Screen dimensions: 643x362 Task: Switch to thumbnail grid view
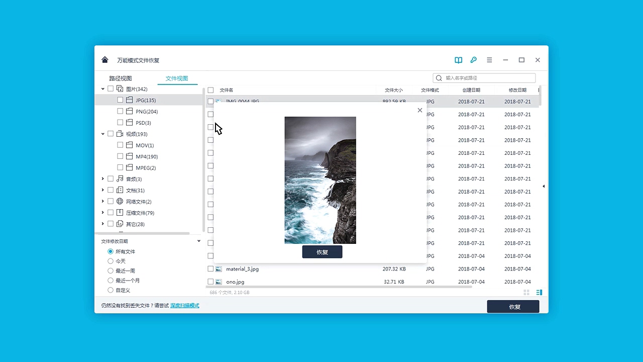coord(526,292)
